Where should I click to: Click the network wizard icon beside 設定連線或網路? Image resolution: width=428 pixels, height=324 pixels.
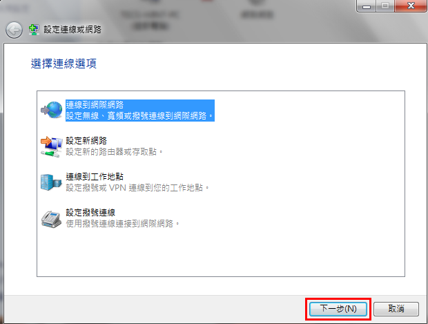tap(34, 30)
